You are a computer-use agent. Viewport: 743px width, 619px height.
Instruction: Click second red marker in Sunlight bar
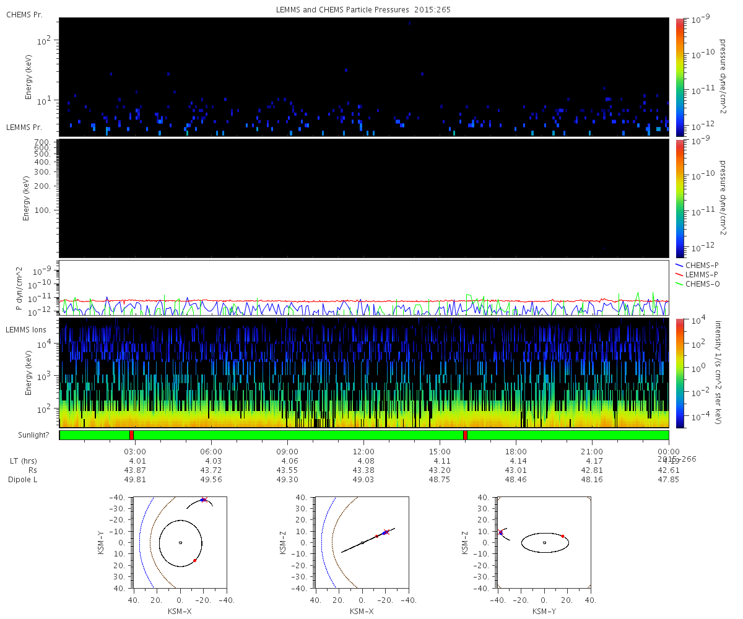465,435
